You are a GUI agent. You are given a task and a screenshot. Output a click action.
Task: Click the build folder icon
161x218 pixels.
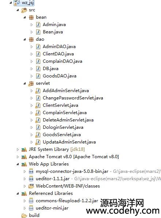pos(24,215)
